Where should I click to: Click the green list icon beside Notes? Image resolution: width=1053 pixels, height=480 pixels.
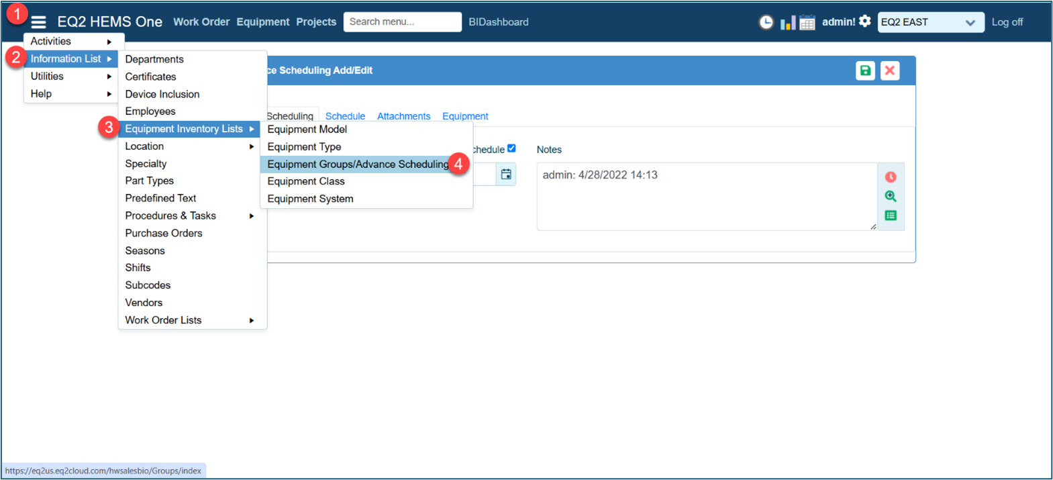tap(891, 215)
